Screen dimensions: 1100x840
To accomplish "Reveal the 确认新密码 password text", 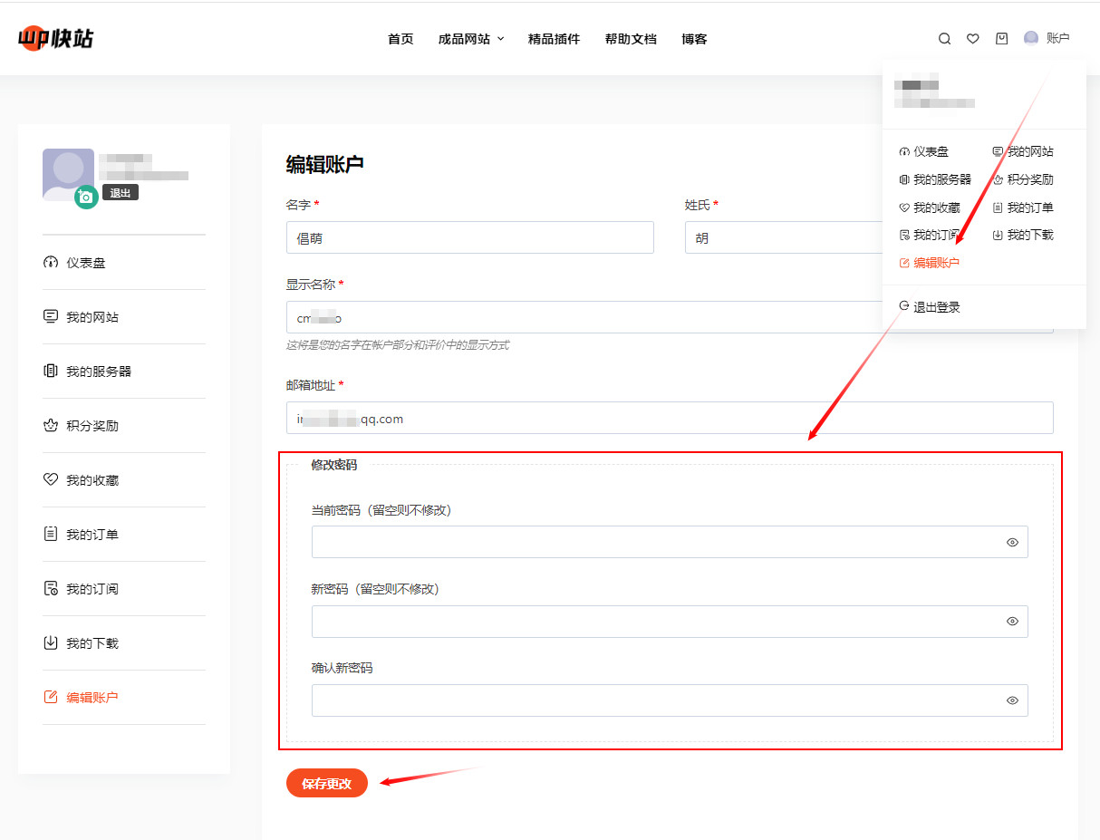I will (x=1012, y=700).
